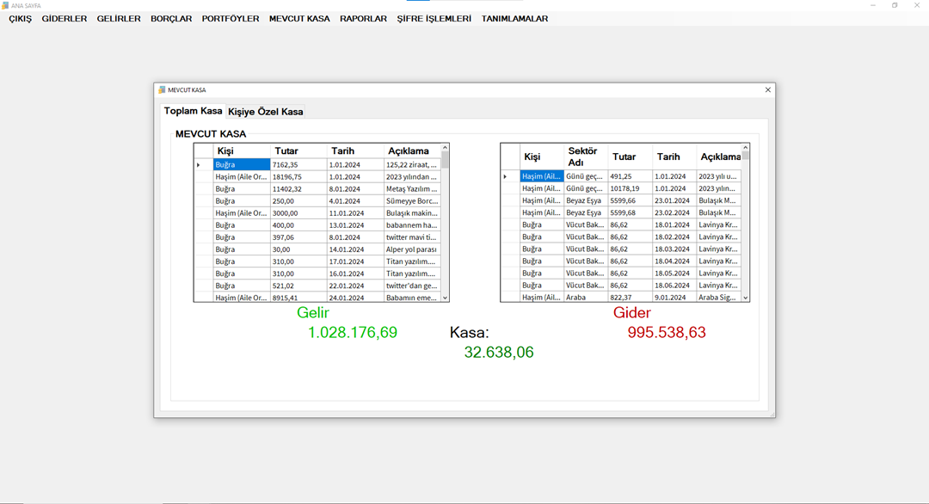This screenshot has height=504, width=929.
Task: Open the ŞİFRE İŞLEMLERİ menu
Action: 434,18
